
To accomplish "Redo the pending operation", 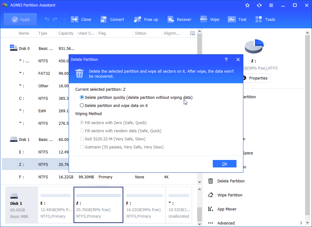I will click(55, 19).
